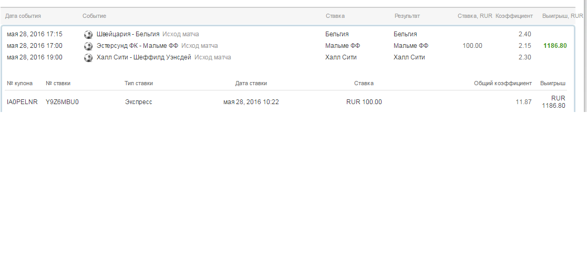Click bet date мая 28, 2016 10:22
587x254 pixels.
(251, 102)
